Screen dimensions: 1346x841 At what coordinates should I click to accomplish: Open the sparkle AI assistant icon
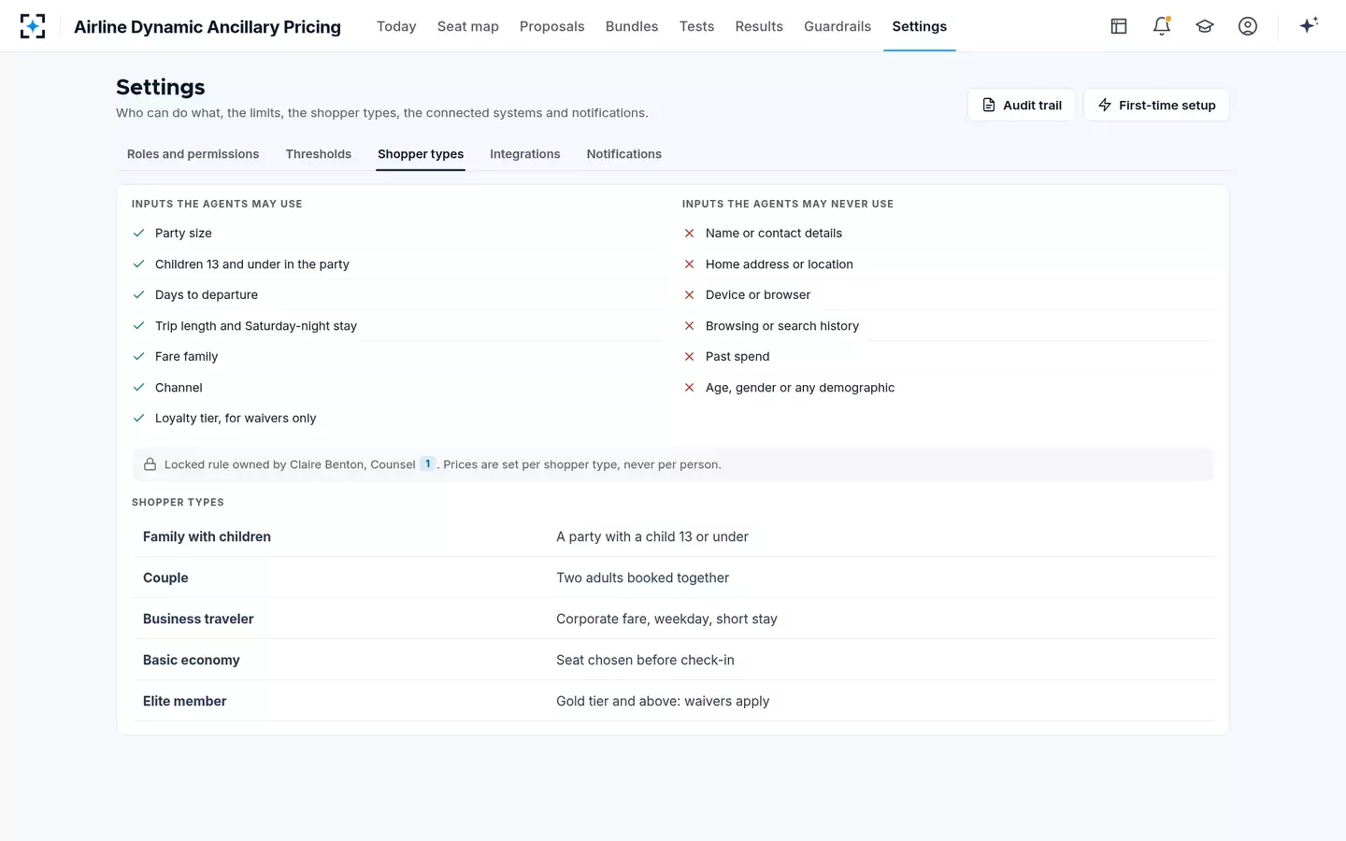tap(1309, 25)
